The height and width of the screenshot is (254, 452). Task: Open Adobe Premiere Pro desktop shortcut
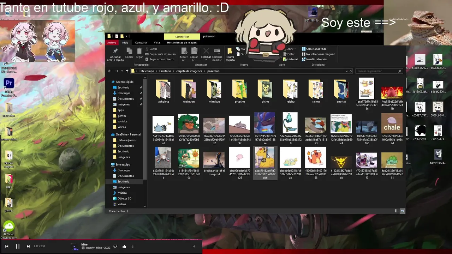click(9, 87)
